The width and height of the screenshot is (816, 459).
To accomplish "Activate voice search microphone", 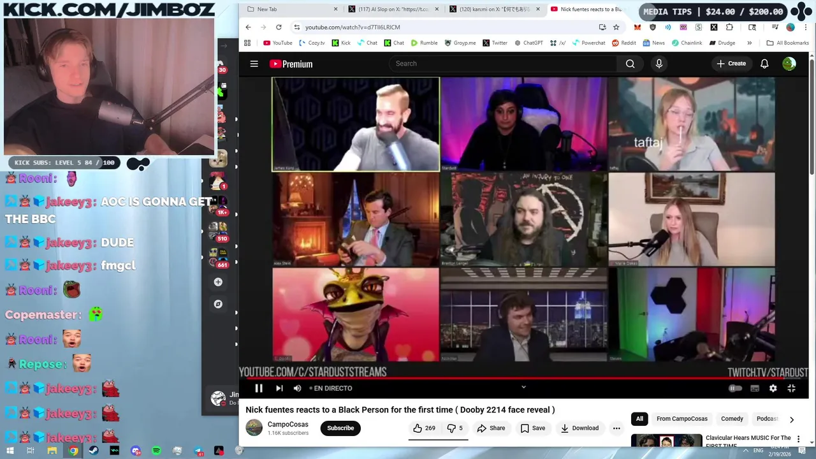I will [659, 64].
